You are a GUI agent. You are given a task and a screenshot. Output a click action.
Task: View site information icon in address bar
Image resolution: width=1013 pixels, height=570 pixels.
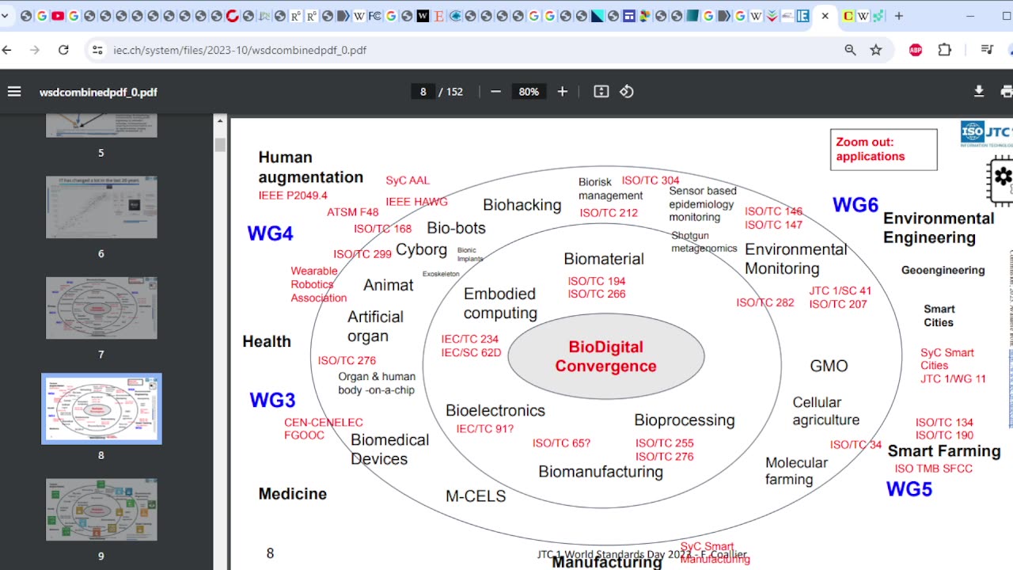[x=97, y=50]
